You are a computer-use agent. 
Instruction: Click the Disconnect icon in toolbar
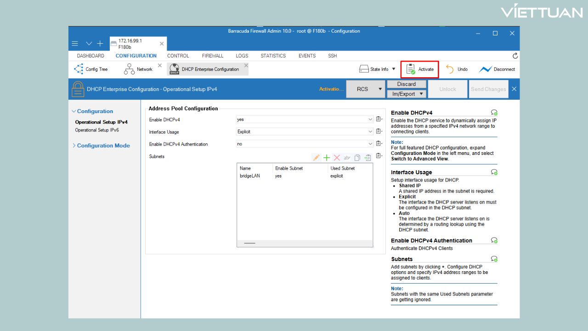485,69
